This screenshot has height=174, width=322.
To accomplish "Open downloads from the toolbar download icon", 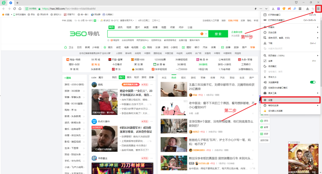I will 307,9.
